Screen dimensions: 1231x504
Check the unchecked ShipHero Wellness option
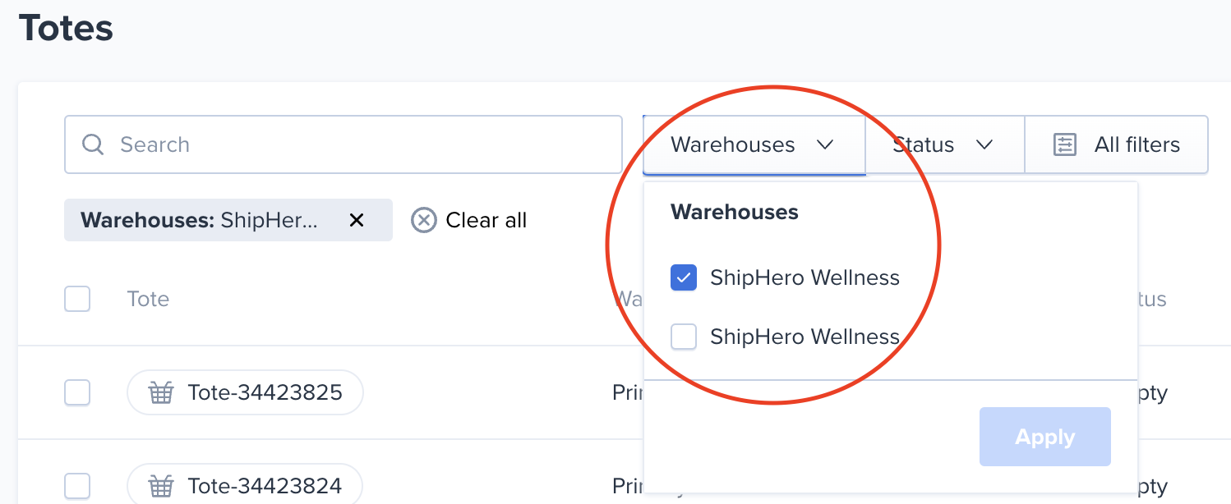[x=684, y=337]
